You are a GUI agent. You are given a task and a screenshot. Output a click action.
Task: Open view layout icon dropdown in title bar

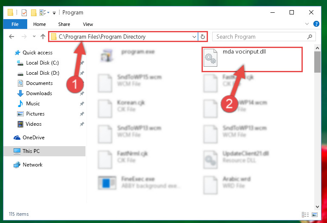pos(44,13)
